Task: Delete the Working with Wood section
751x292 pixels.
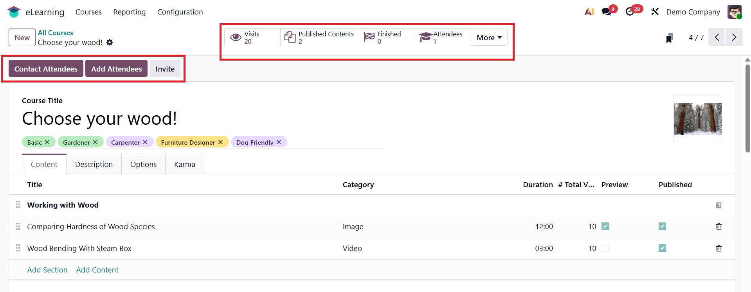Action: coord(719,205)
